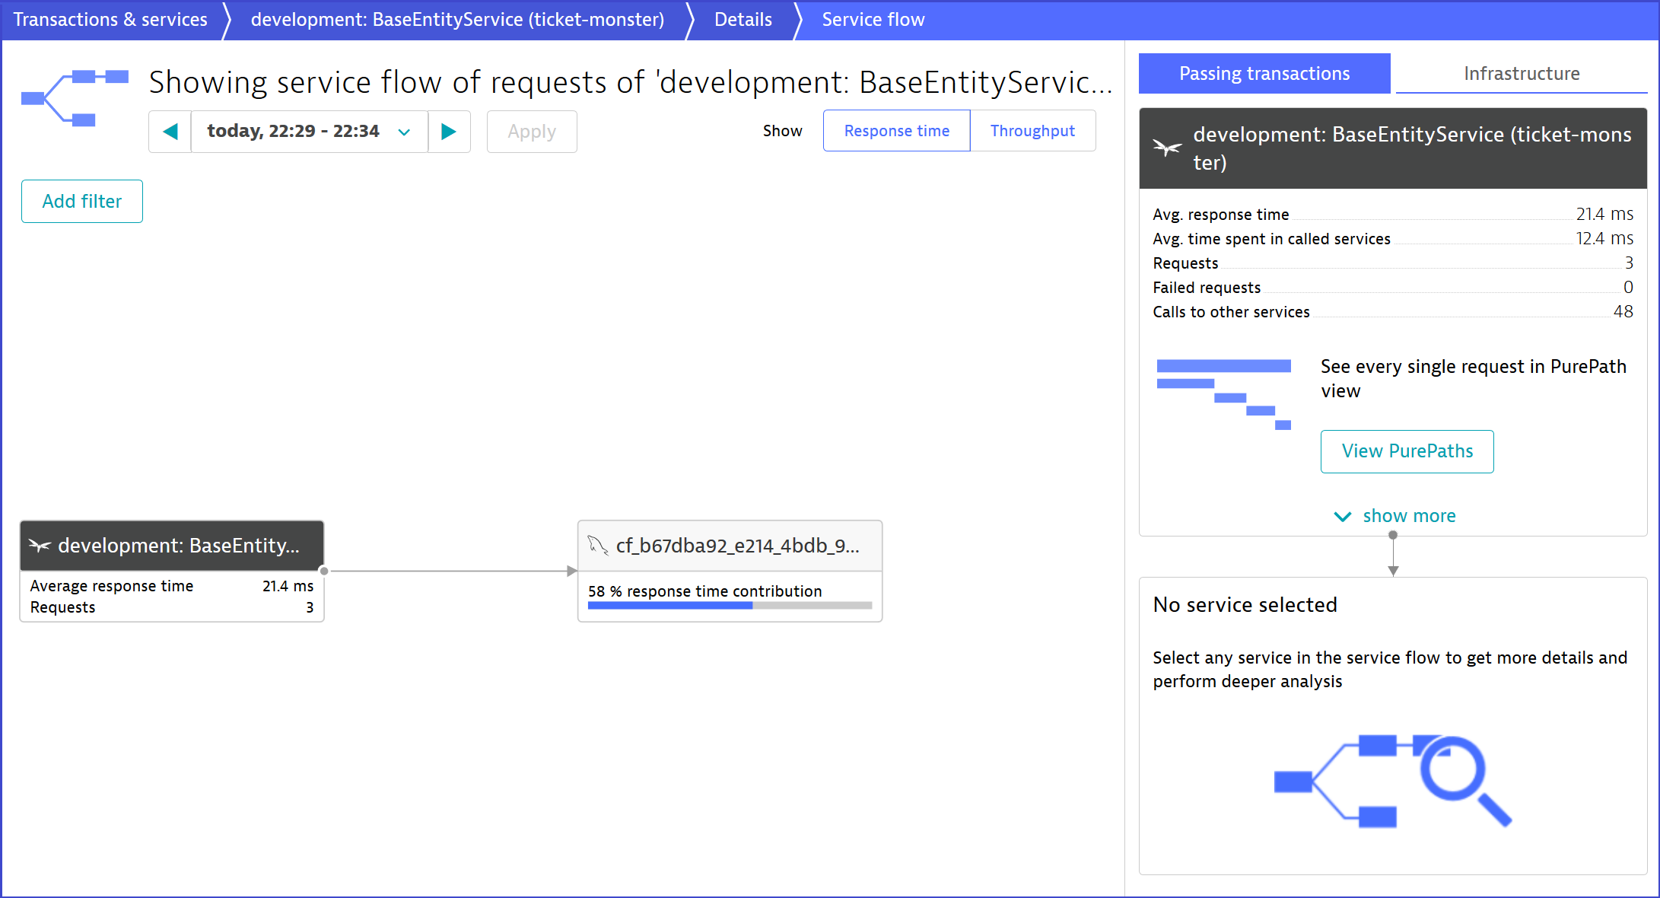Switch to the Infrastructure tab
Image resolution: width=1660 pixels, height=898 pixels.
1522,74
